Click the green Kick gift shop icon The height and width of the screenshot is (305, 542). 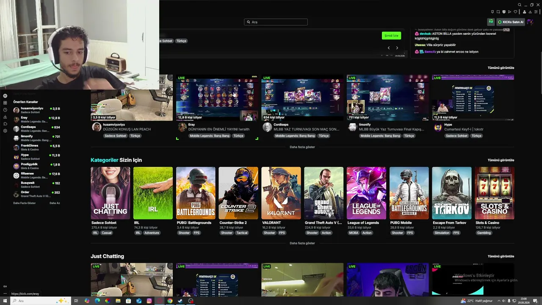coord(491,22)
